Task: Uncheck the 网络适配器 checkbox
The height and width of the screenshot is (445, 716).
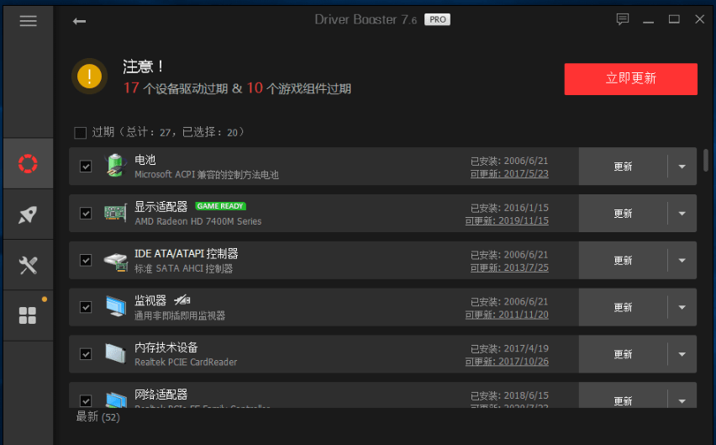Action: 86,400
